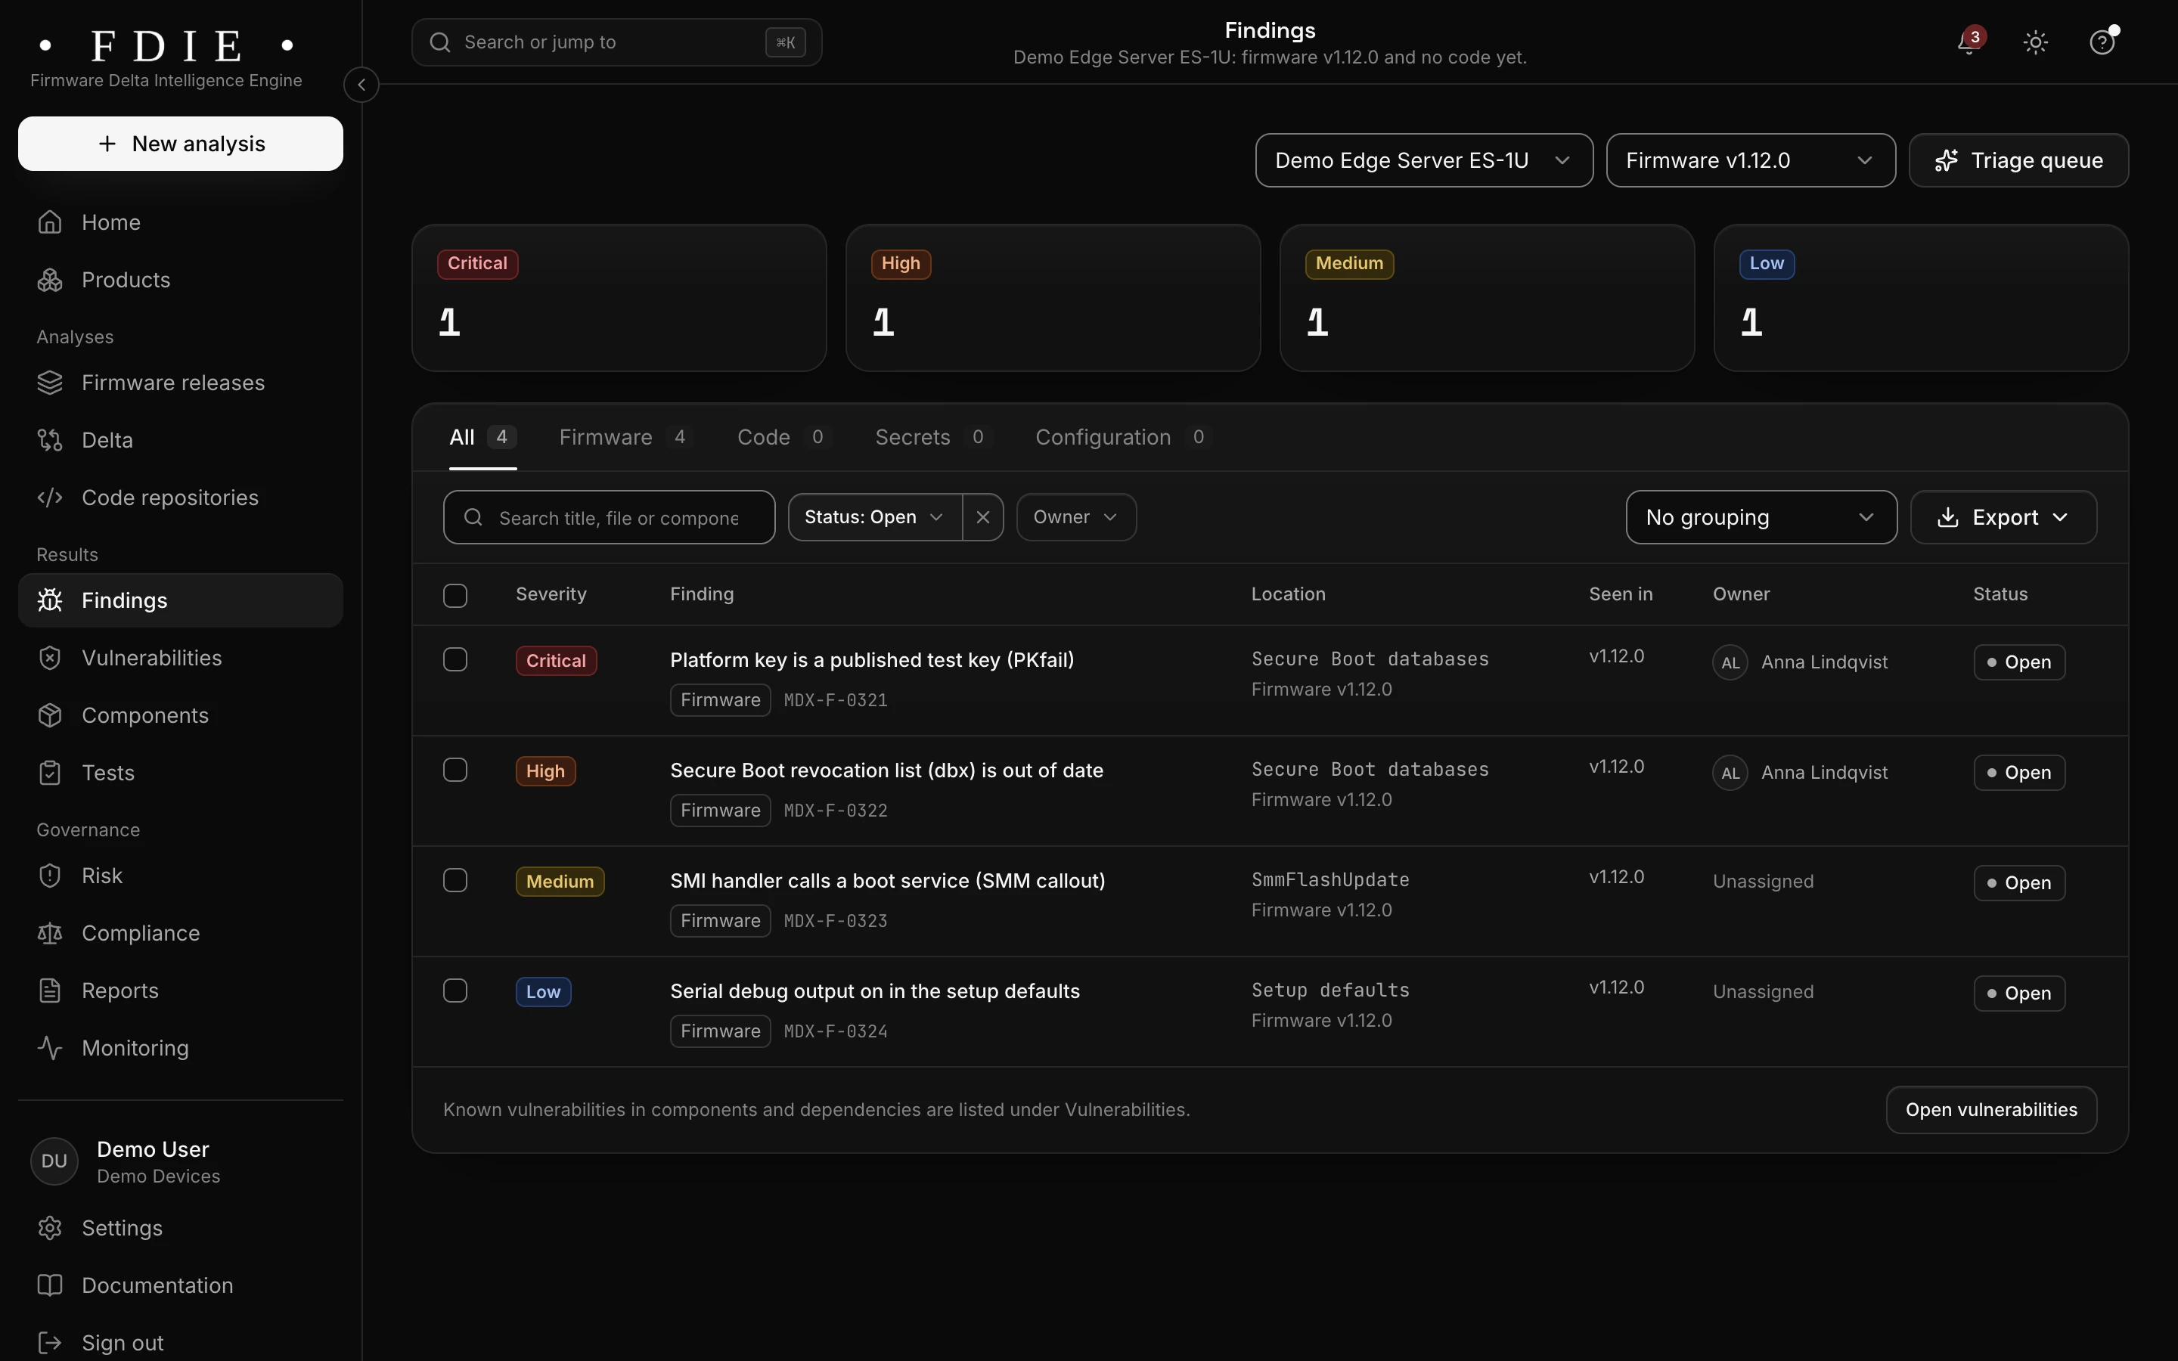Click the Open status of MDX-F-0323
The width and height of the screenshot is (2178, 1361).
(2018, 883)
